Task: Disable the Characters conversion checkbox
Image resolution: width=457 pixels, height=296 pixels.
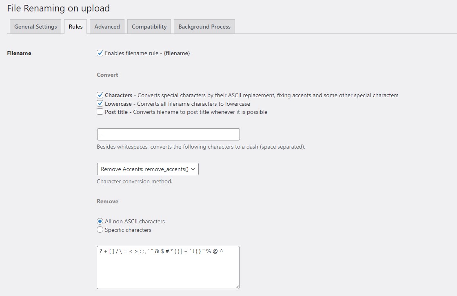Action: (100, 95)
